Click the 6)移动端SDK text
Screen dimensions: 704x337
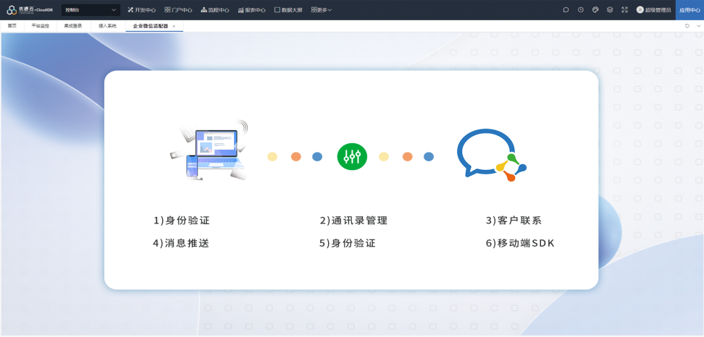coord(520,243)
